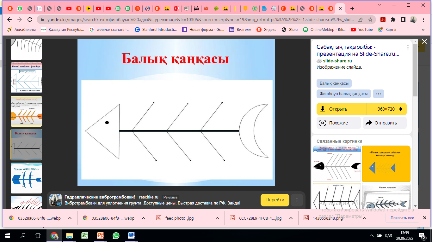Click the yellow Открыть button
This screenshot has height=242, width=432.
[x=342, y=109]
